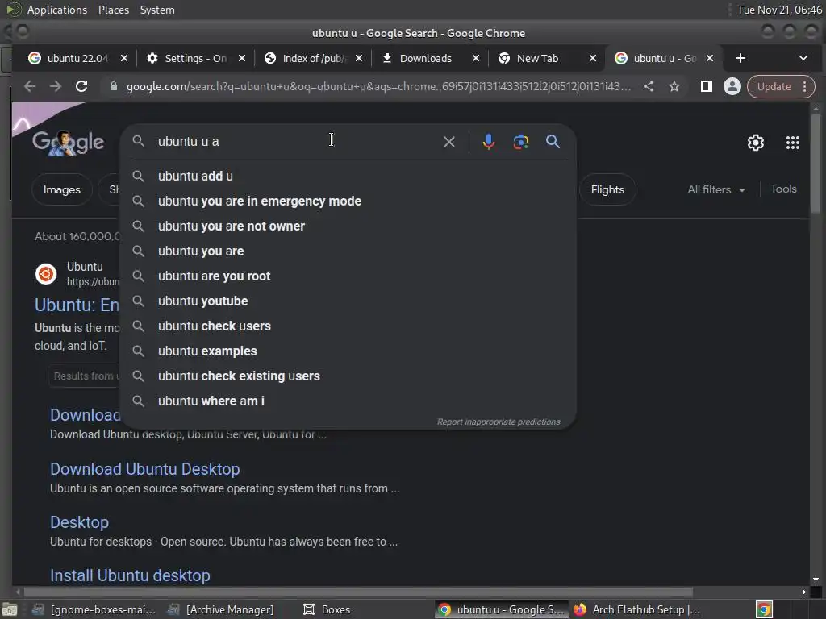Choose suggestion 'ubuntu are you root'
Viewport: 826px width, 619px height.
click(348, 276)
